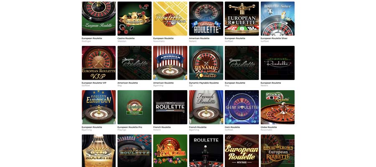Screen dimensions: 376x167
Task: Click the Casino Roulette title text
Action: pos(126,38)
